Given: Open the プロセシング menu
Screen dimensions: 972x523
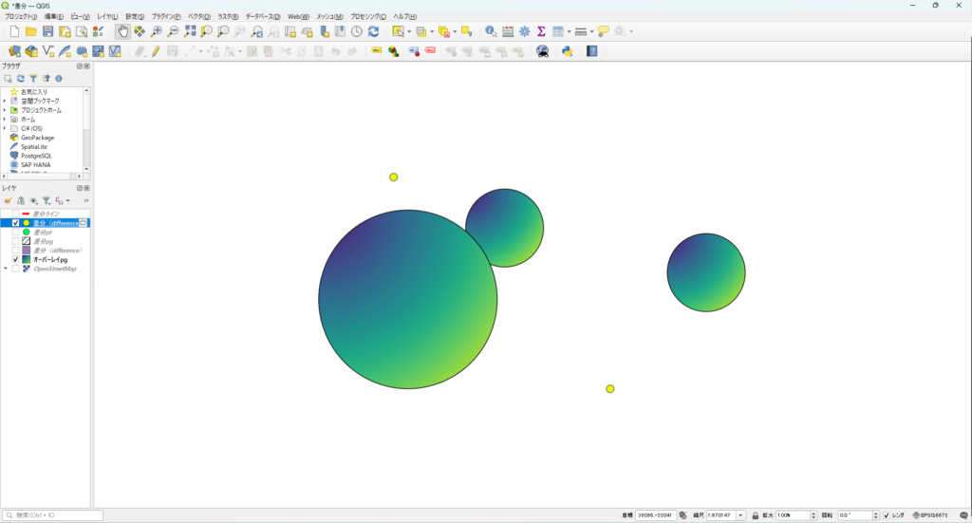Looking at the screenshot, I should click(368, 16).
